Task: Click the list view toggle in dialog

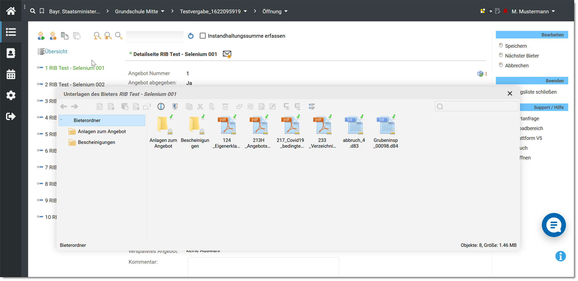Action: 312,106
